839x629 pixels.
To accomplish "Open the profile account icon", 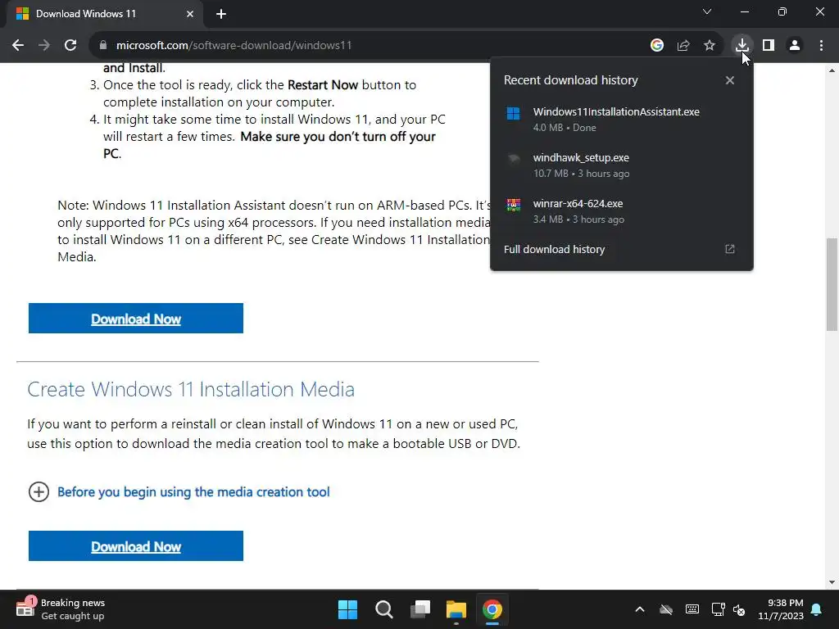I will tap(795, 46).
